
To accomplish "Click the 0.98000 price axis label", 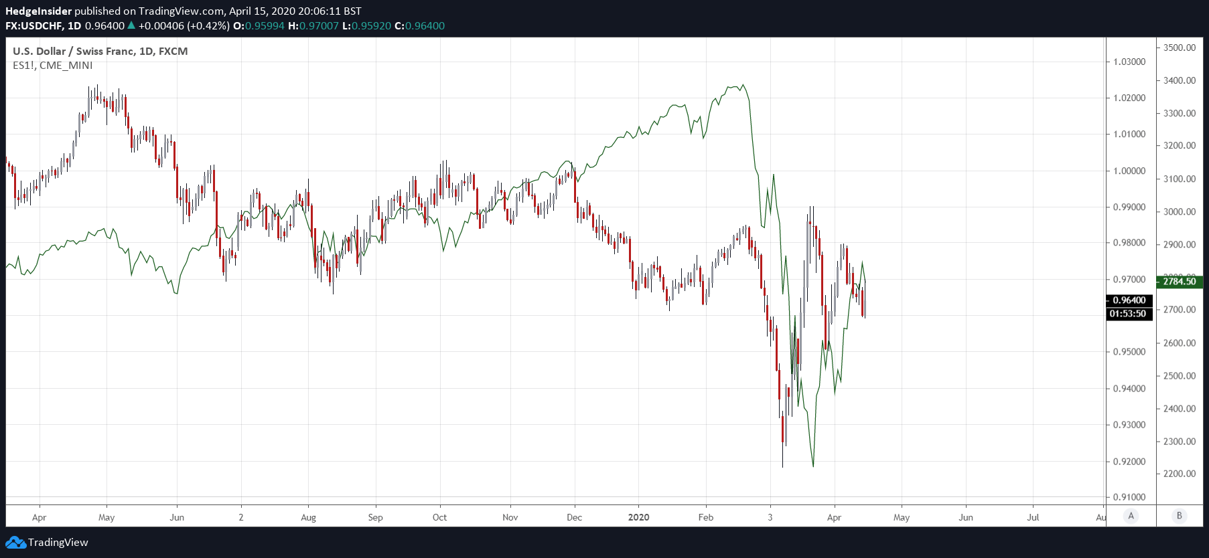I will 1129,243.
